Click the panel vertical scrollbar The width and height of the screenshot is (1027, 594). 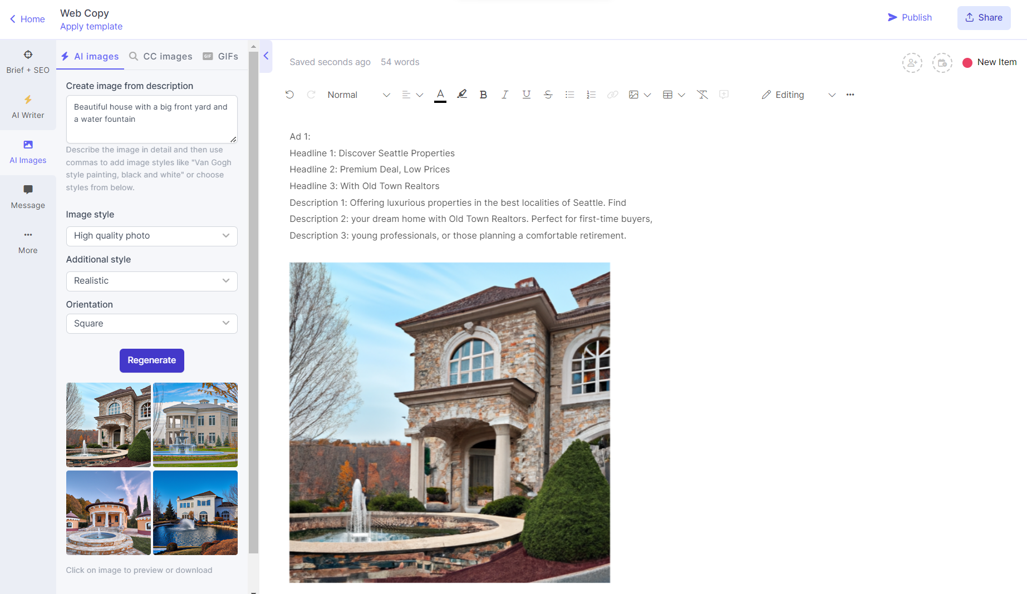click(253, 302)
